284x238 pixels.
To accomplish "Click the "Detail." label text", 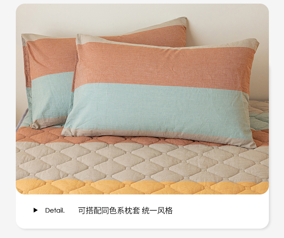I will pyautogui.click(x=55, y=210).
